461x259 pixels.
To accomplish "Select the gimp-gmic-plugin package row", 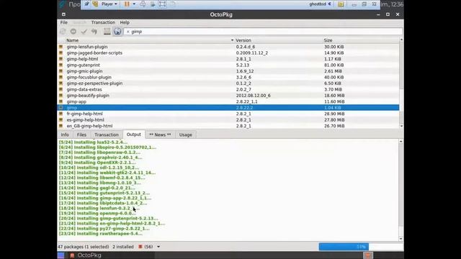I will (x=228, y=71).
